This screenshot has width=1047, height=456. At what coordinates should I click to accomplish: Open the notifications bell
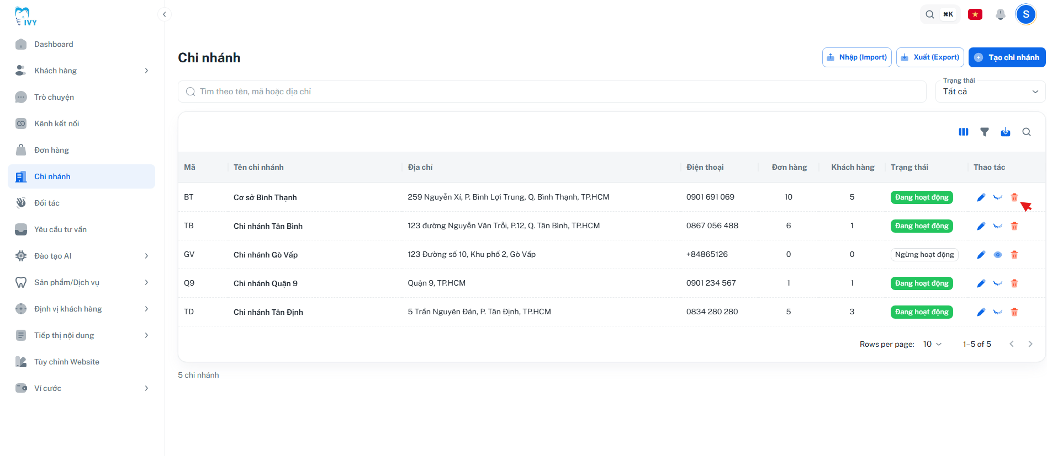point(1001,14)
